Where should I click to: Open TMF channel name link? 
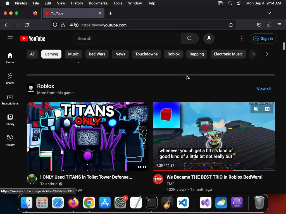pos(171,184)
